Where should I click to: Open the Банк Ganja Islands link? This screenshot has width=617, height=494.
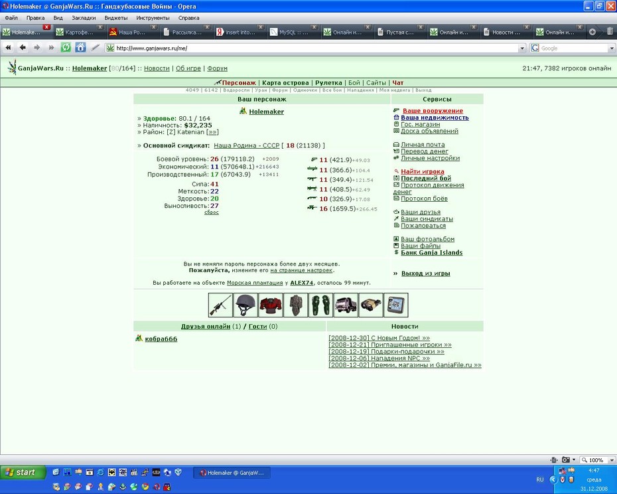432,252
